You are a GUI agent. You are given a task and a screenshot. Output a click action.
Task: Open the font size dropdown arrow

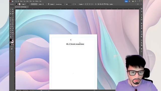[x=78, y=4]
